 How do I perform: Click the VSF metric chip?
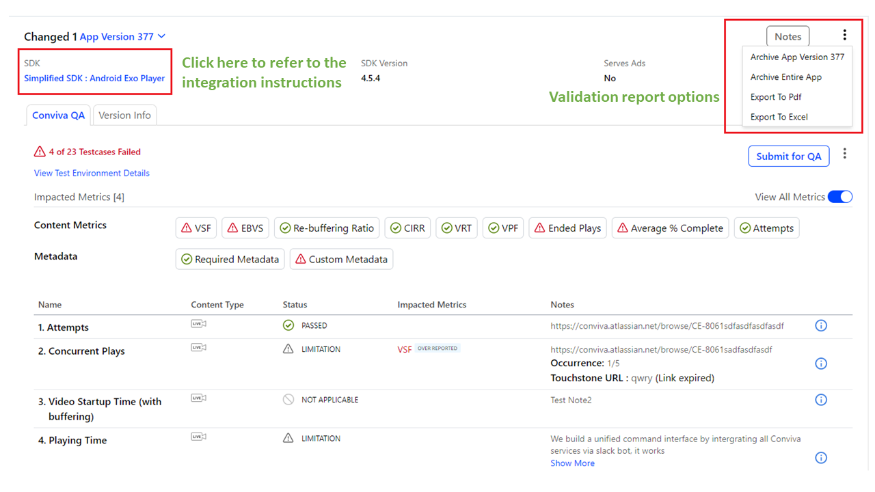(196, 228)
